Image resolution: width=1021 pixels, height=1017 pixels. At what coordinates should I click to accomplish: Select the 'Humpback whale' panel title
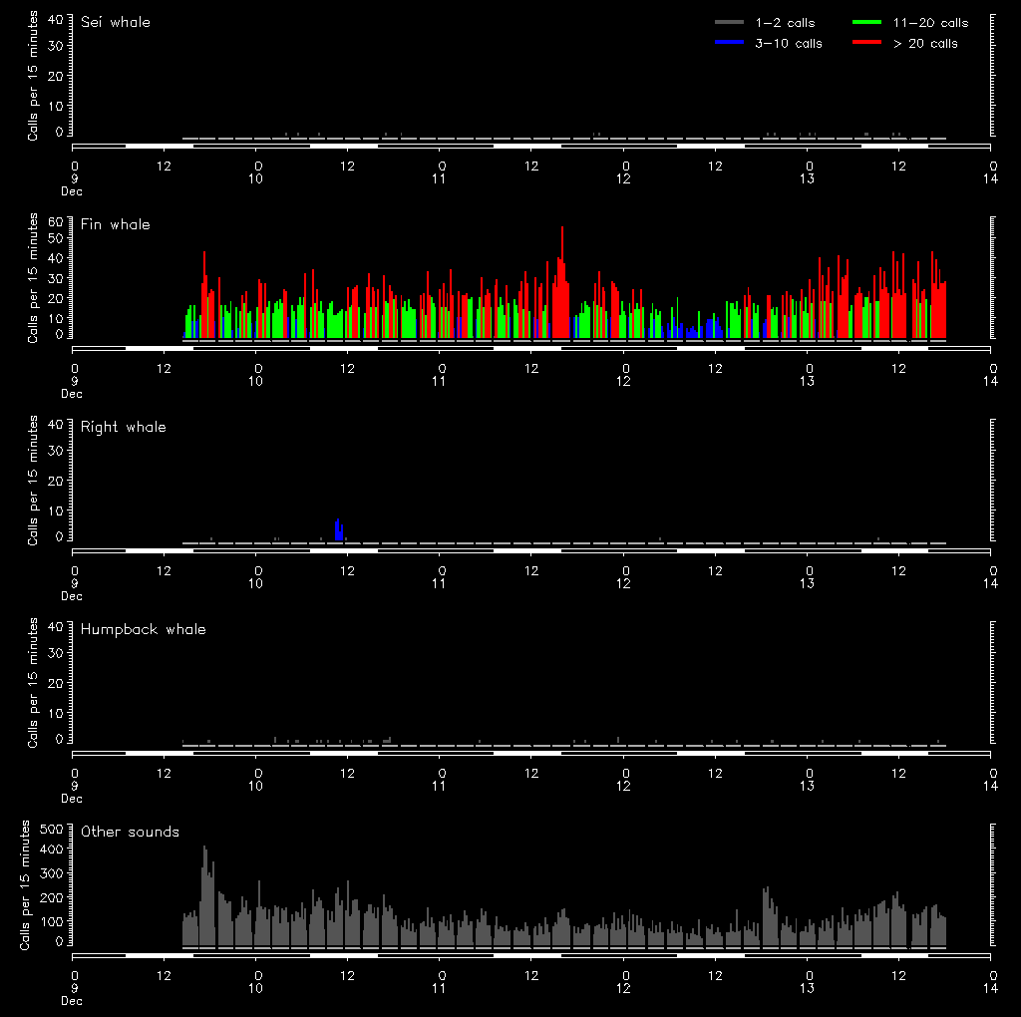[x=144, y=629]
